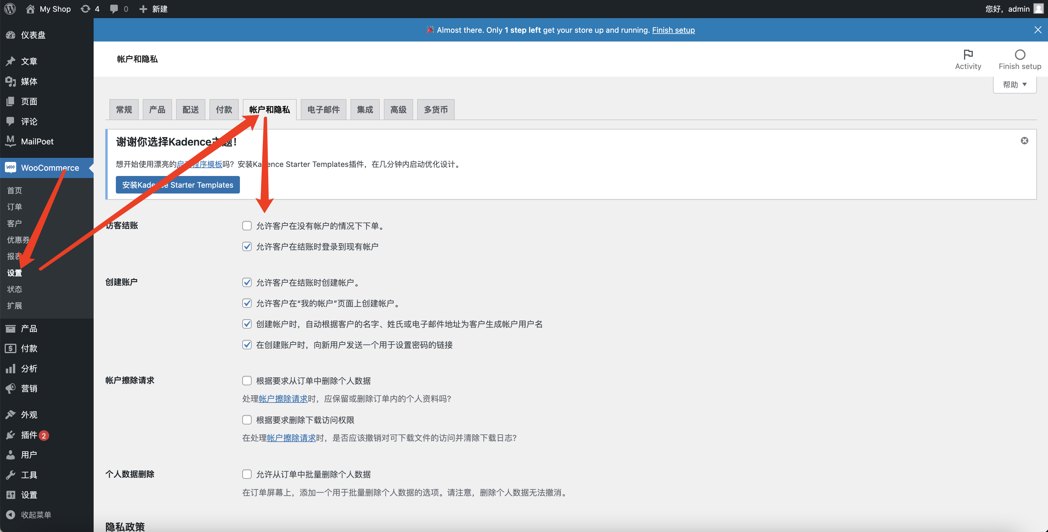Click the updates icon showing 4
Screen dimensions: 1048x532
(85, 8)
